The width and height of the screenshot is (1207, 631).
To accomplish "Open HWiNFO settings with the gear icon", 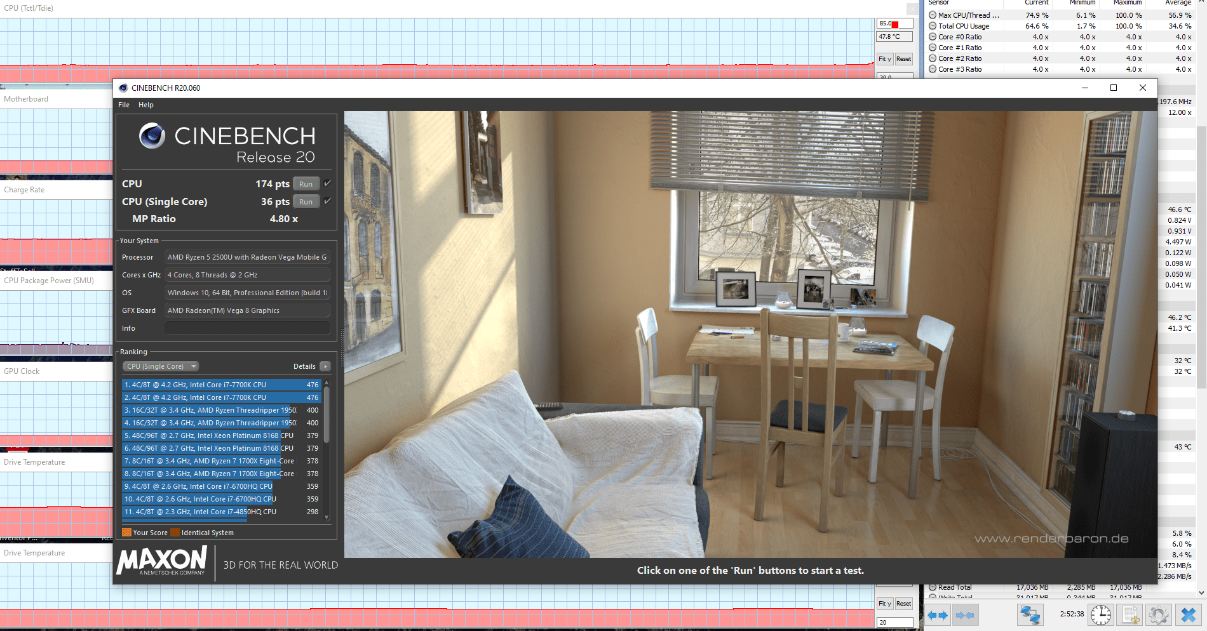I will tap(1159, 615).
